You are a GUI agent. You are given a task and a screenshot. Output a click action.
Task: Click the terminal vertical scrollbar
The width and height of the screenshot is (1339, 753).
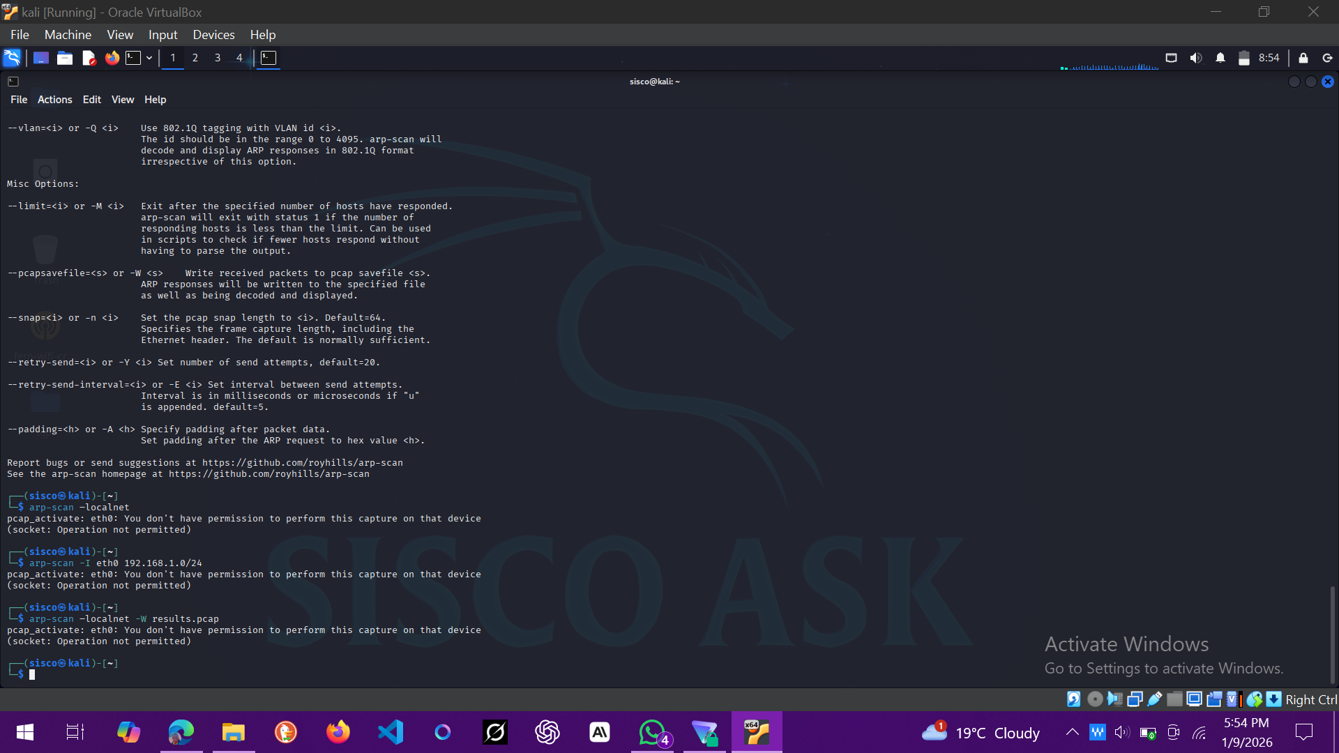pos(1332,634)
